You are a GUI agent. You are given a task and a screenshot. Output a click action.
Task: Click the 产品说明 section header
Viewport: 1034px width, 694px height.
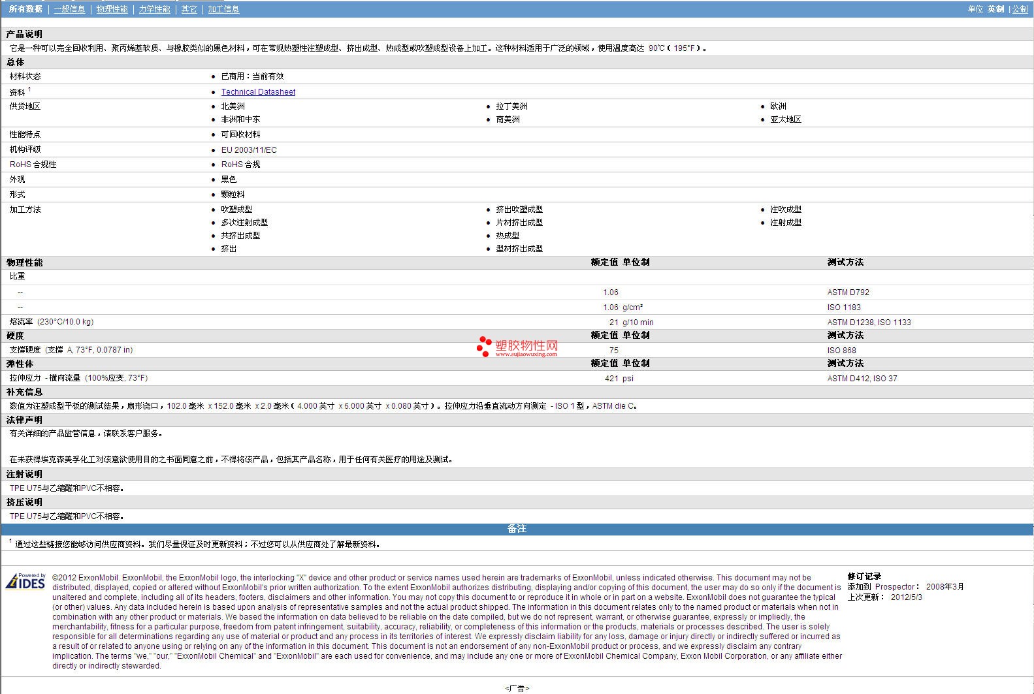pyautogui.click(x=24, y=34)
